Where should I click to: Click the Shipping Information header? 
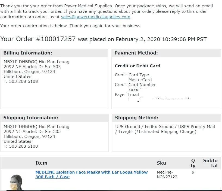click(x=31, y=118)
